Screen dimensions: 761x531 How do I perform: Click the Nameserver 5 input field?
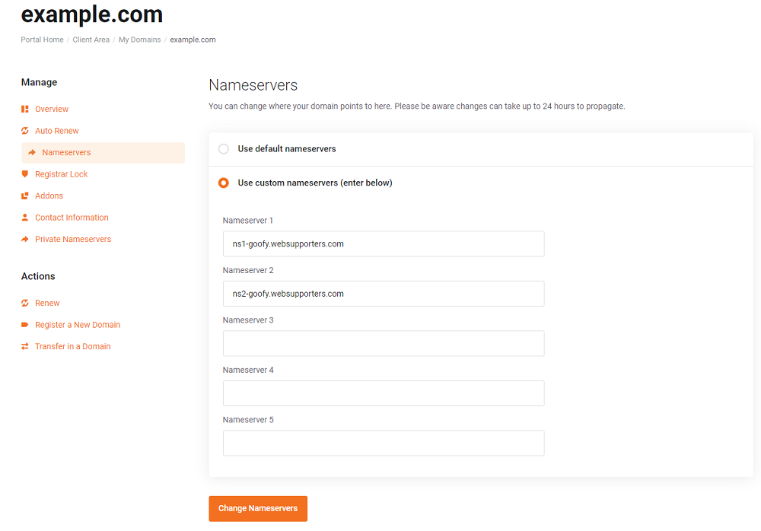pos(384,444)
